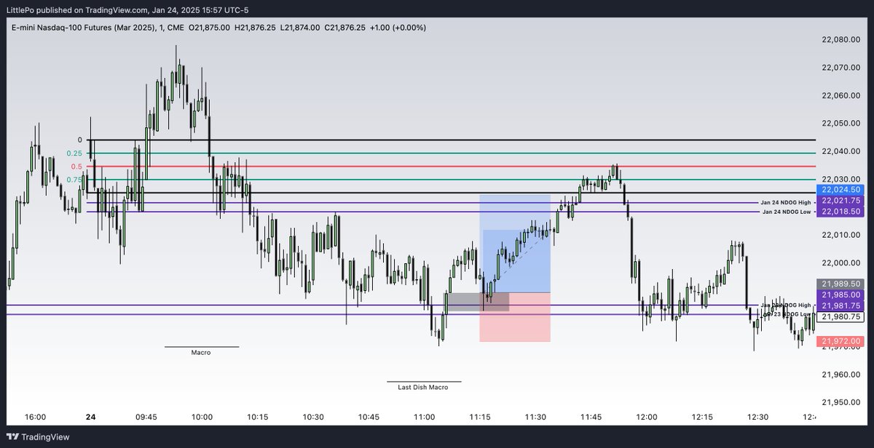
Task: Click the 22,070.00 price axis label
Action: [x=842, y=68]
